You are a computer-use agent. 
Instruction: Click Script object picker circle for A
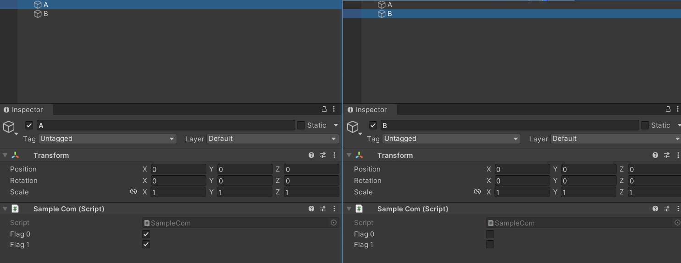click(333, 223)
